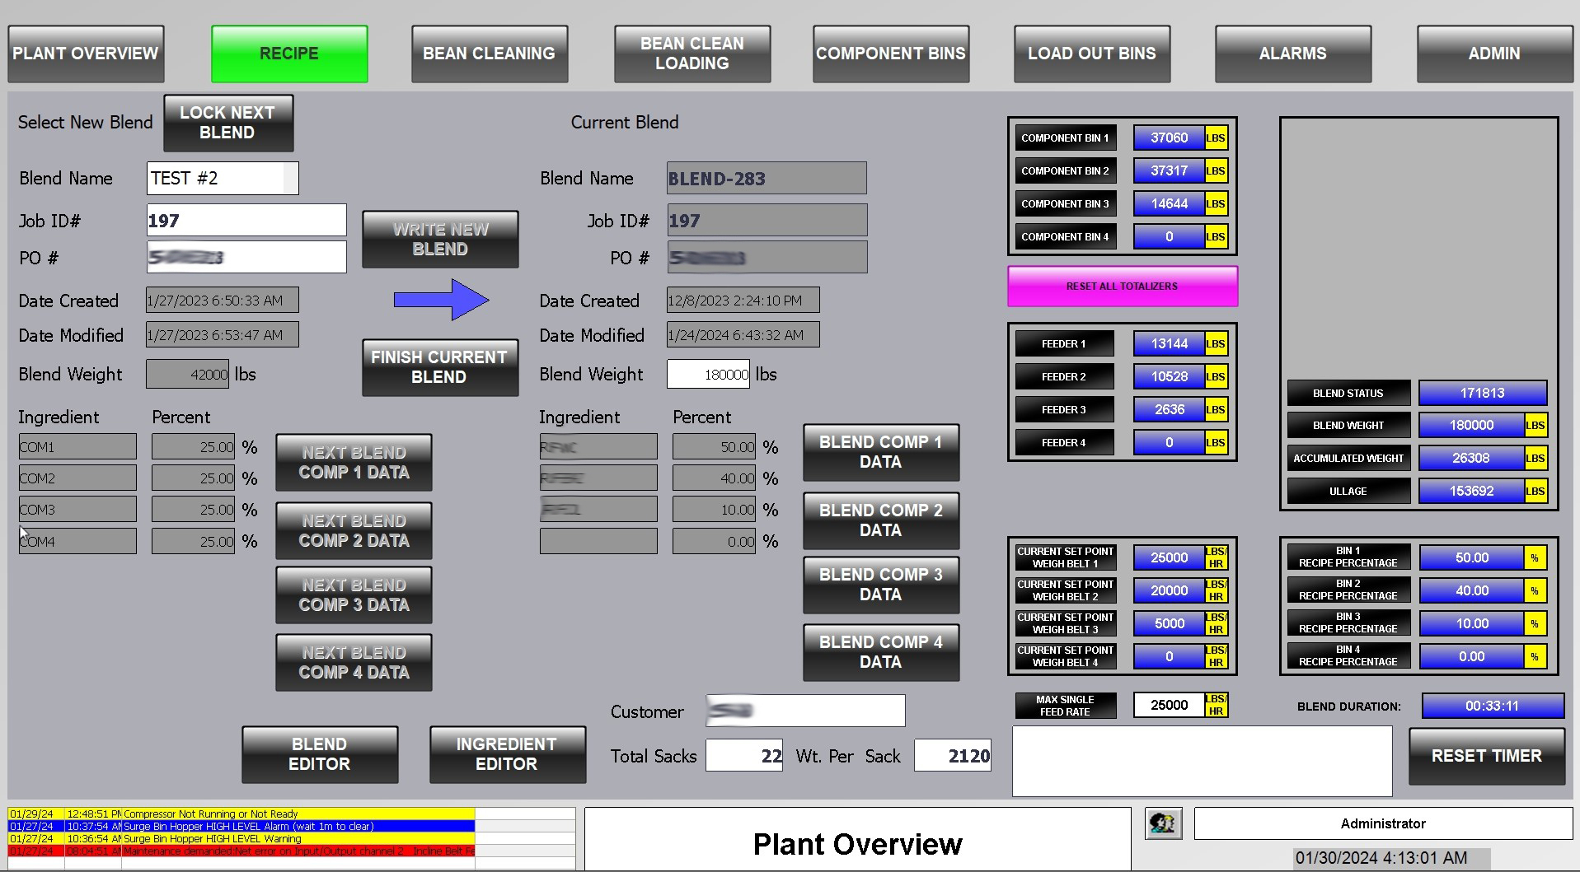Click Write New Blend button
The height and width of the screenshot is (872, 1580).
pyautogui.click(x=440, y=240)
